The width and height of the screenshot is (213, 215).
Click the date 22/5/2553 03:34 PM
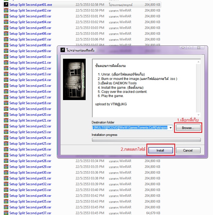[x=90, y=161]
